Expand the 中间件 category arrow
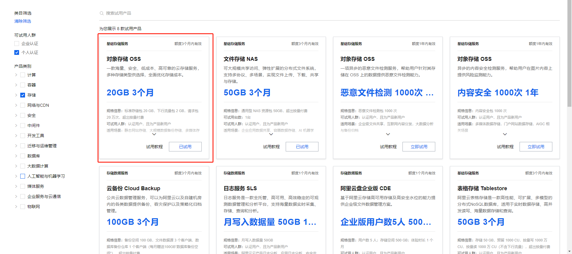 click(x=16, y=126)
